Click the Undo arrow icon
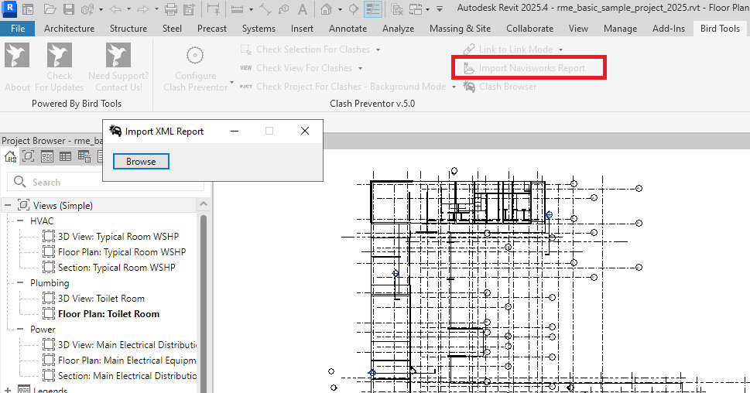The height and width of the screenshot is (393, 750). [x=115, y=9]
